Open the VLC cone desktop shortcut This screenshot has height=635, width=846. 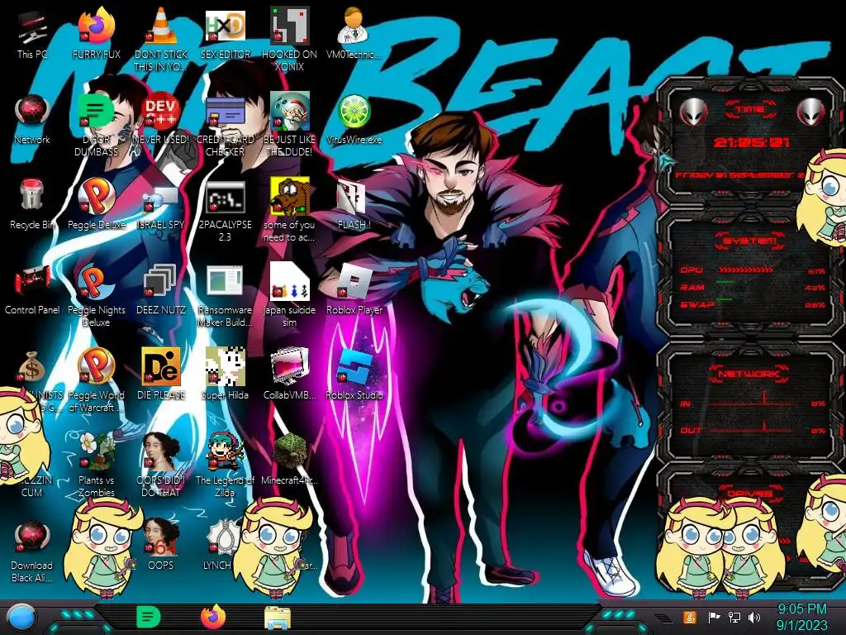coord(160,26)
